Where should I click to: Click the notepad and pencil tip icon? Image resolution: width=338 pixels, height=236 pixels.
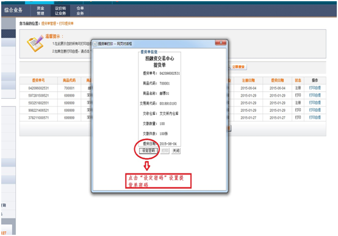pyautogui.click(x=35, y=43)
